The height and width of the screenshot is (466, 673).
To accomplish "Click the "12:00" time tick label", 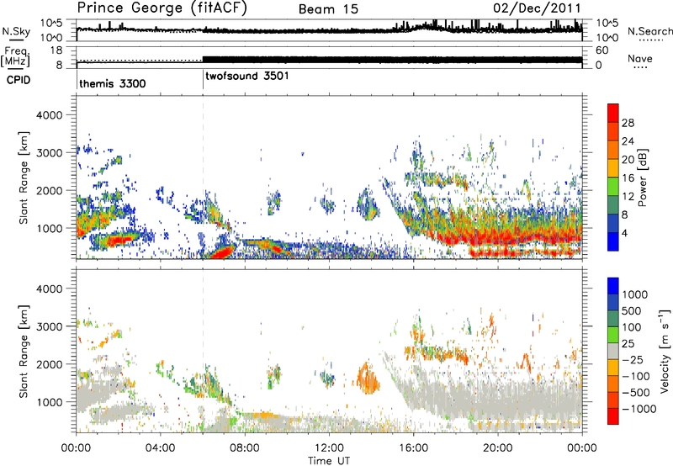I will [x=329, y=448].
